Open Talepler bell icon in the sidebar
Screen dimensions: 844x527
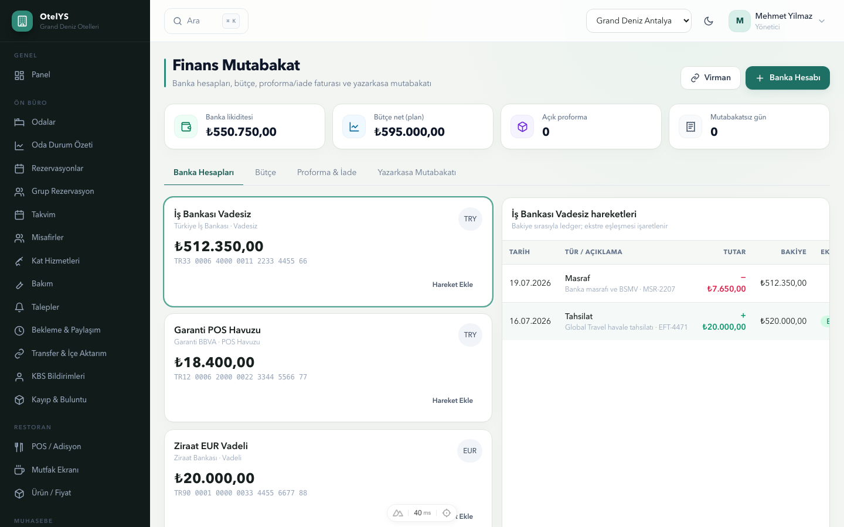pyautogui.click(x=19, y=307)
